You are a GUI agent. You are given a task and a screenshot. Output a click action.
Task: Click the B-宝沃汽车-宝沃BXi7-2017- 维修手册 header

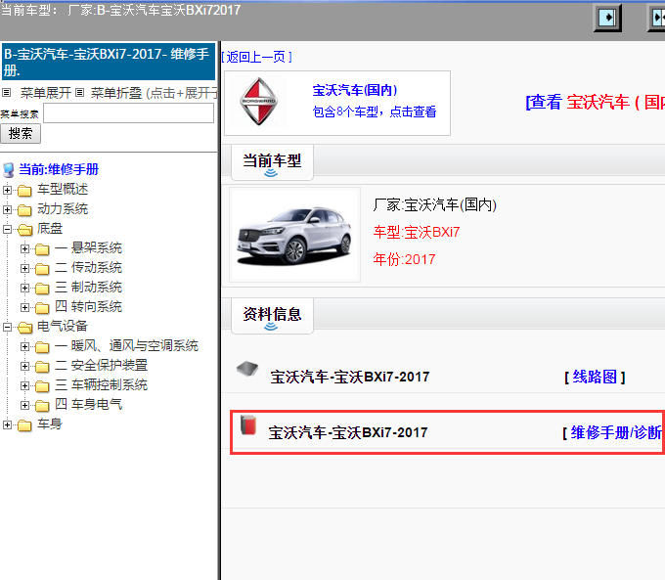coord(109,62)
